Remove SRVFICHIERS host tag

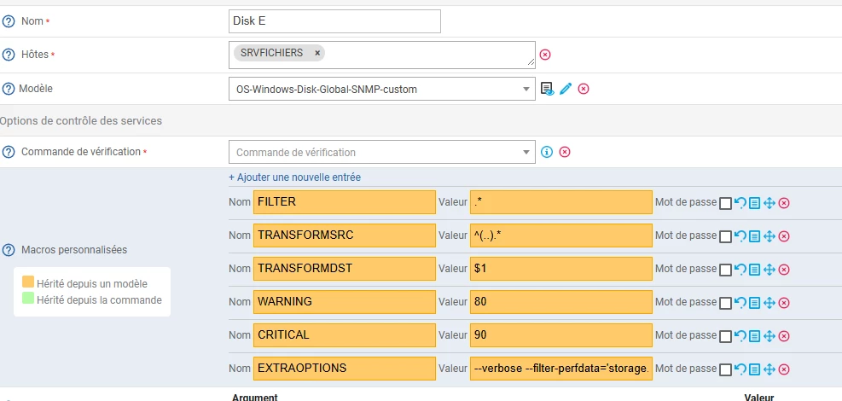point(317,53)
